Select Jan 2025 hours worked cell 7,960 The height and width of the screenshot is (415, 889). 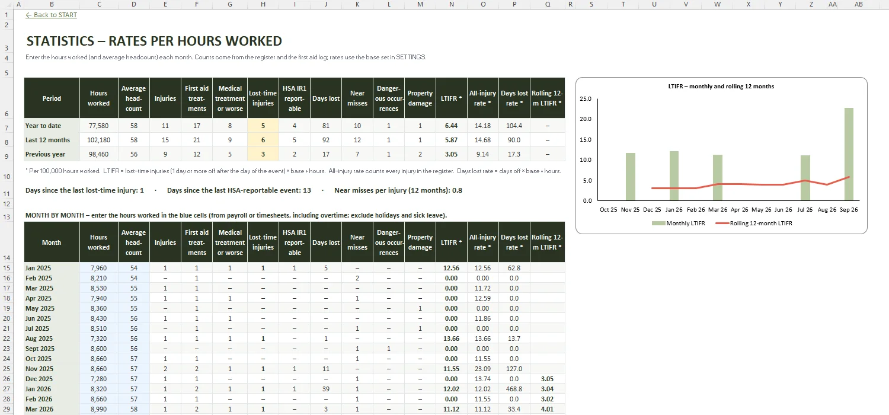coord(99,268)
